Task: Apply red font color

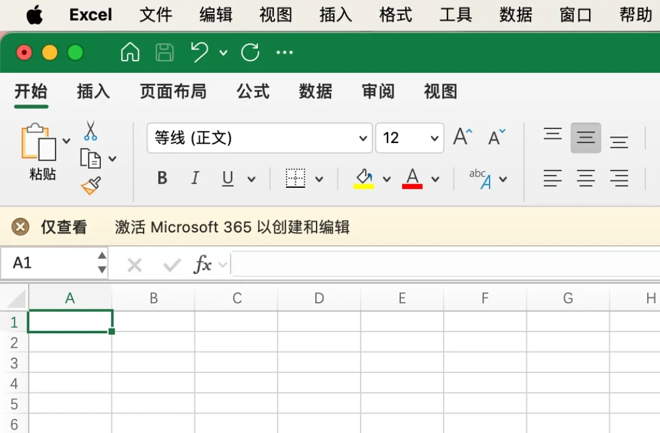Action: (x=413, y=179)
